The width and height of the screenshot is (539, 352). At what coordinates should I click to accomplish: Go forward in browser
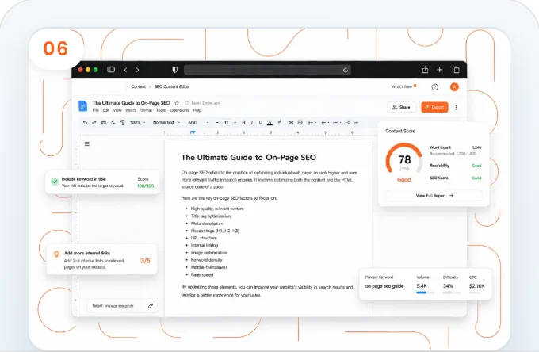(137, 70)
